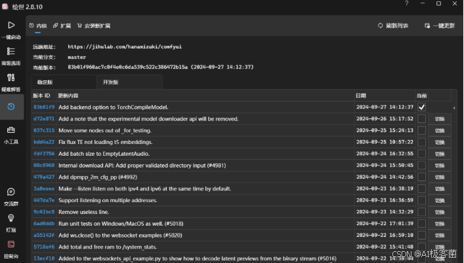Toggle the current checkbox for version 83b01f9
The image size is (464, 263).
(422, 107)
